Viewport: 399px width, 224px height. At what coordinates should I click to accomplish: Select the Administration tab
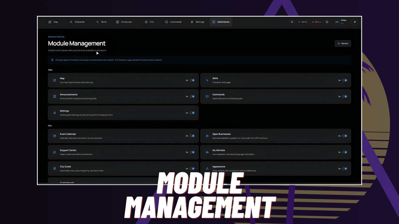221,22
